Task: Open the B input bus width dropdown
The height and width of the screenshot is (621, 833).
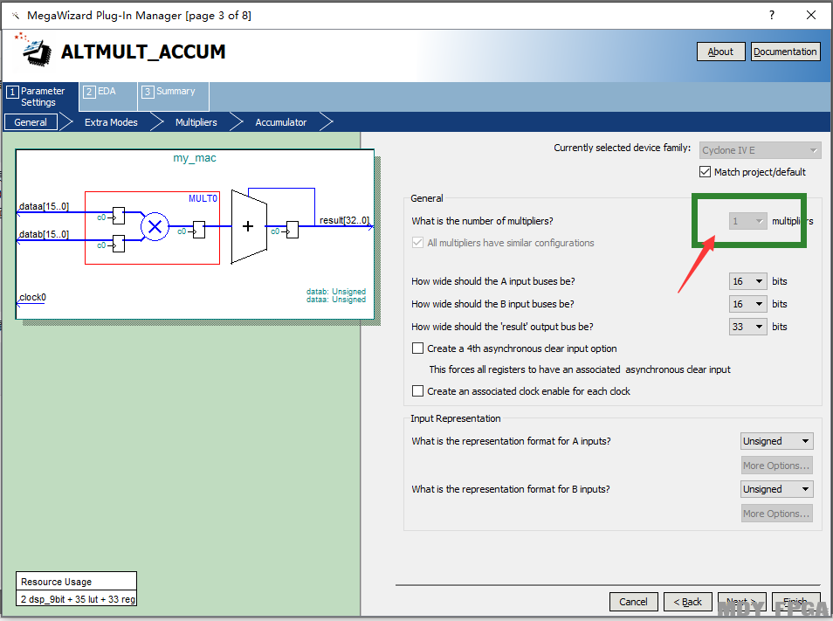Action: point(748,304)
